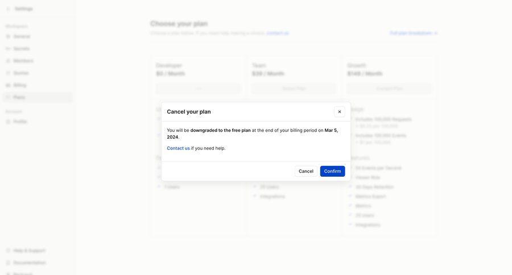Click the Quotas sidebar icon
Image resolution: width=512 pixels, height=275 pixels.
click(8, 73)
